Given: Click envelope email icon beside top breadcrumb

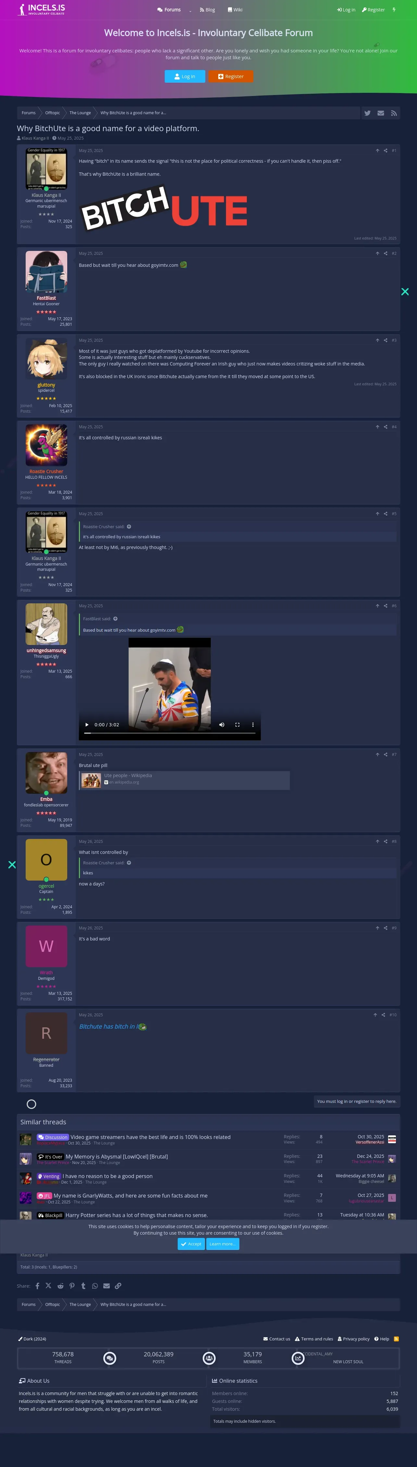Looking at the screenshot, I should pyautogui.click(x=381, y=113).
